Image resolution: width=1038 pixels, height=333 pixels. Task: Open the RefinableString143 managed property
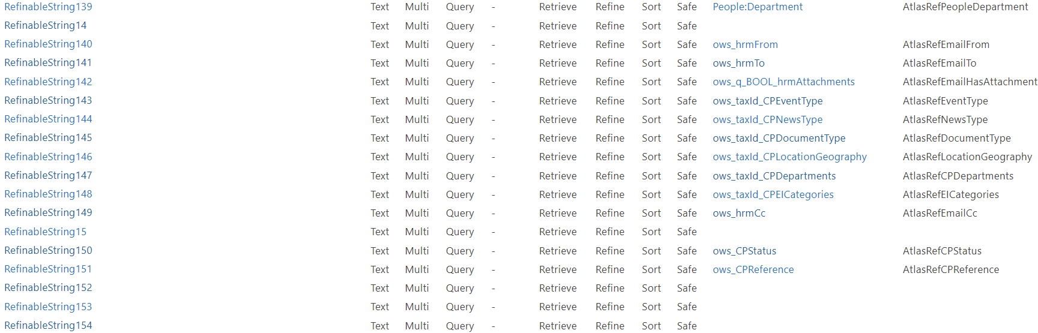click(48, 101)
